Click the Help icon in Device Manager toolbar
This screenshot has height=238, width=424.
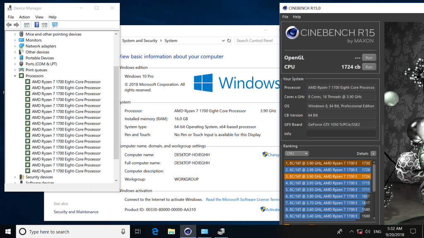[x=36, y=25]
